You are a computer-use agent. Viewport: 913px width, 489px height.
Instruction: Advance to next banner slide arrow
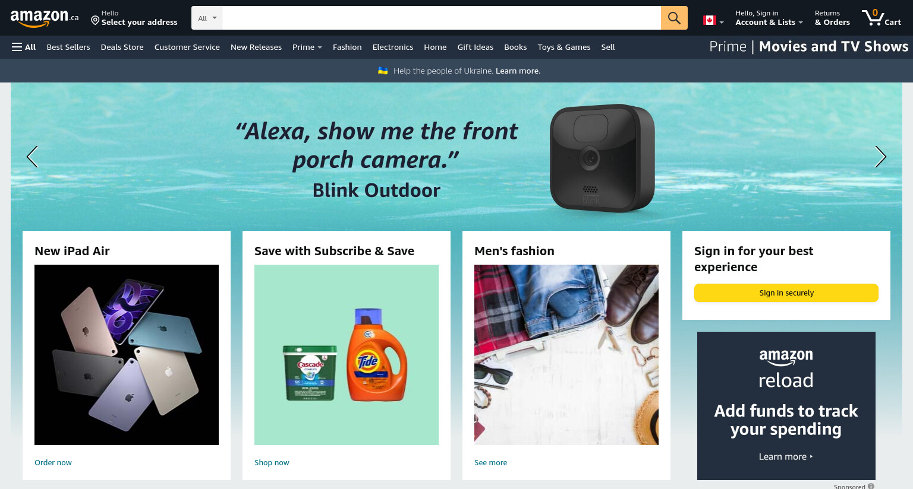point(880,157)
